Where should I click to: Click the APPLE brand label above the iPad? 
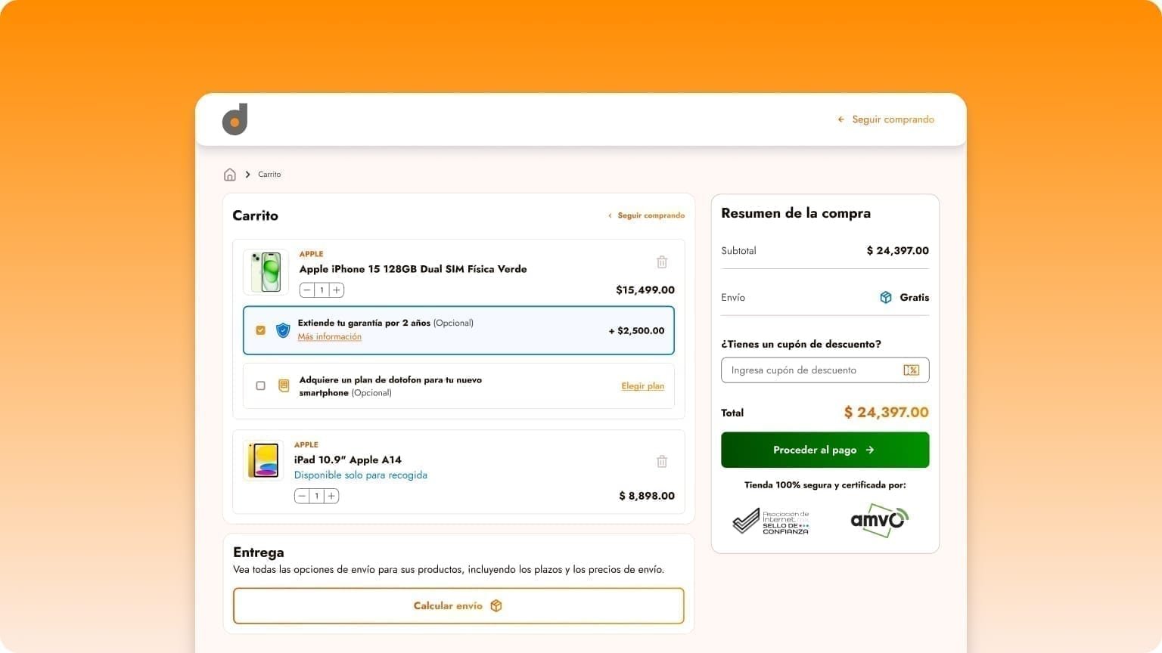click(x=306, y=445)
